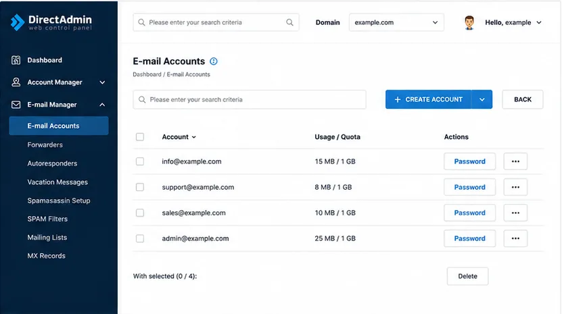Open Autoresponders
The height and width of the screenshot is (314, 562).
coord(52,163)
